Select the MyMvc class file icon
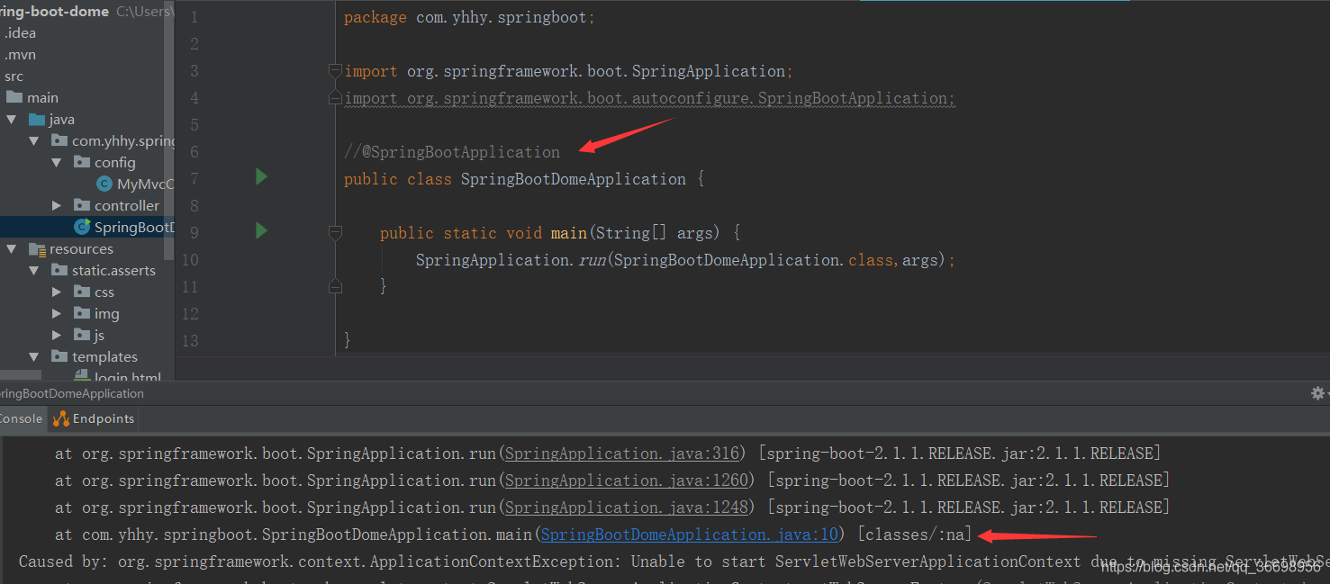 (x=104, y=184)
